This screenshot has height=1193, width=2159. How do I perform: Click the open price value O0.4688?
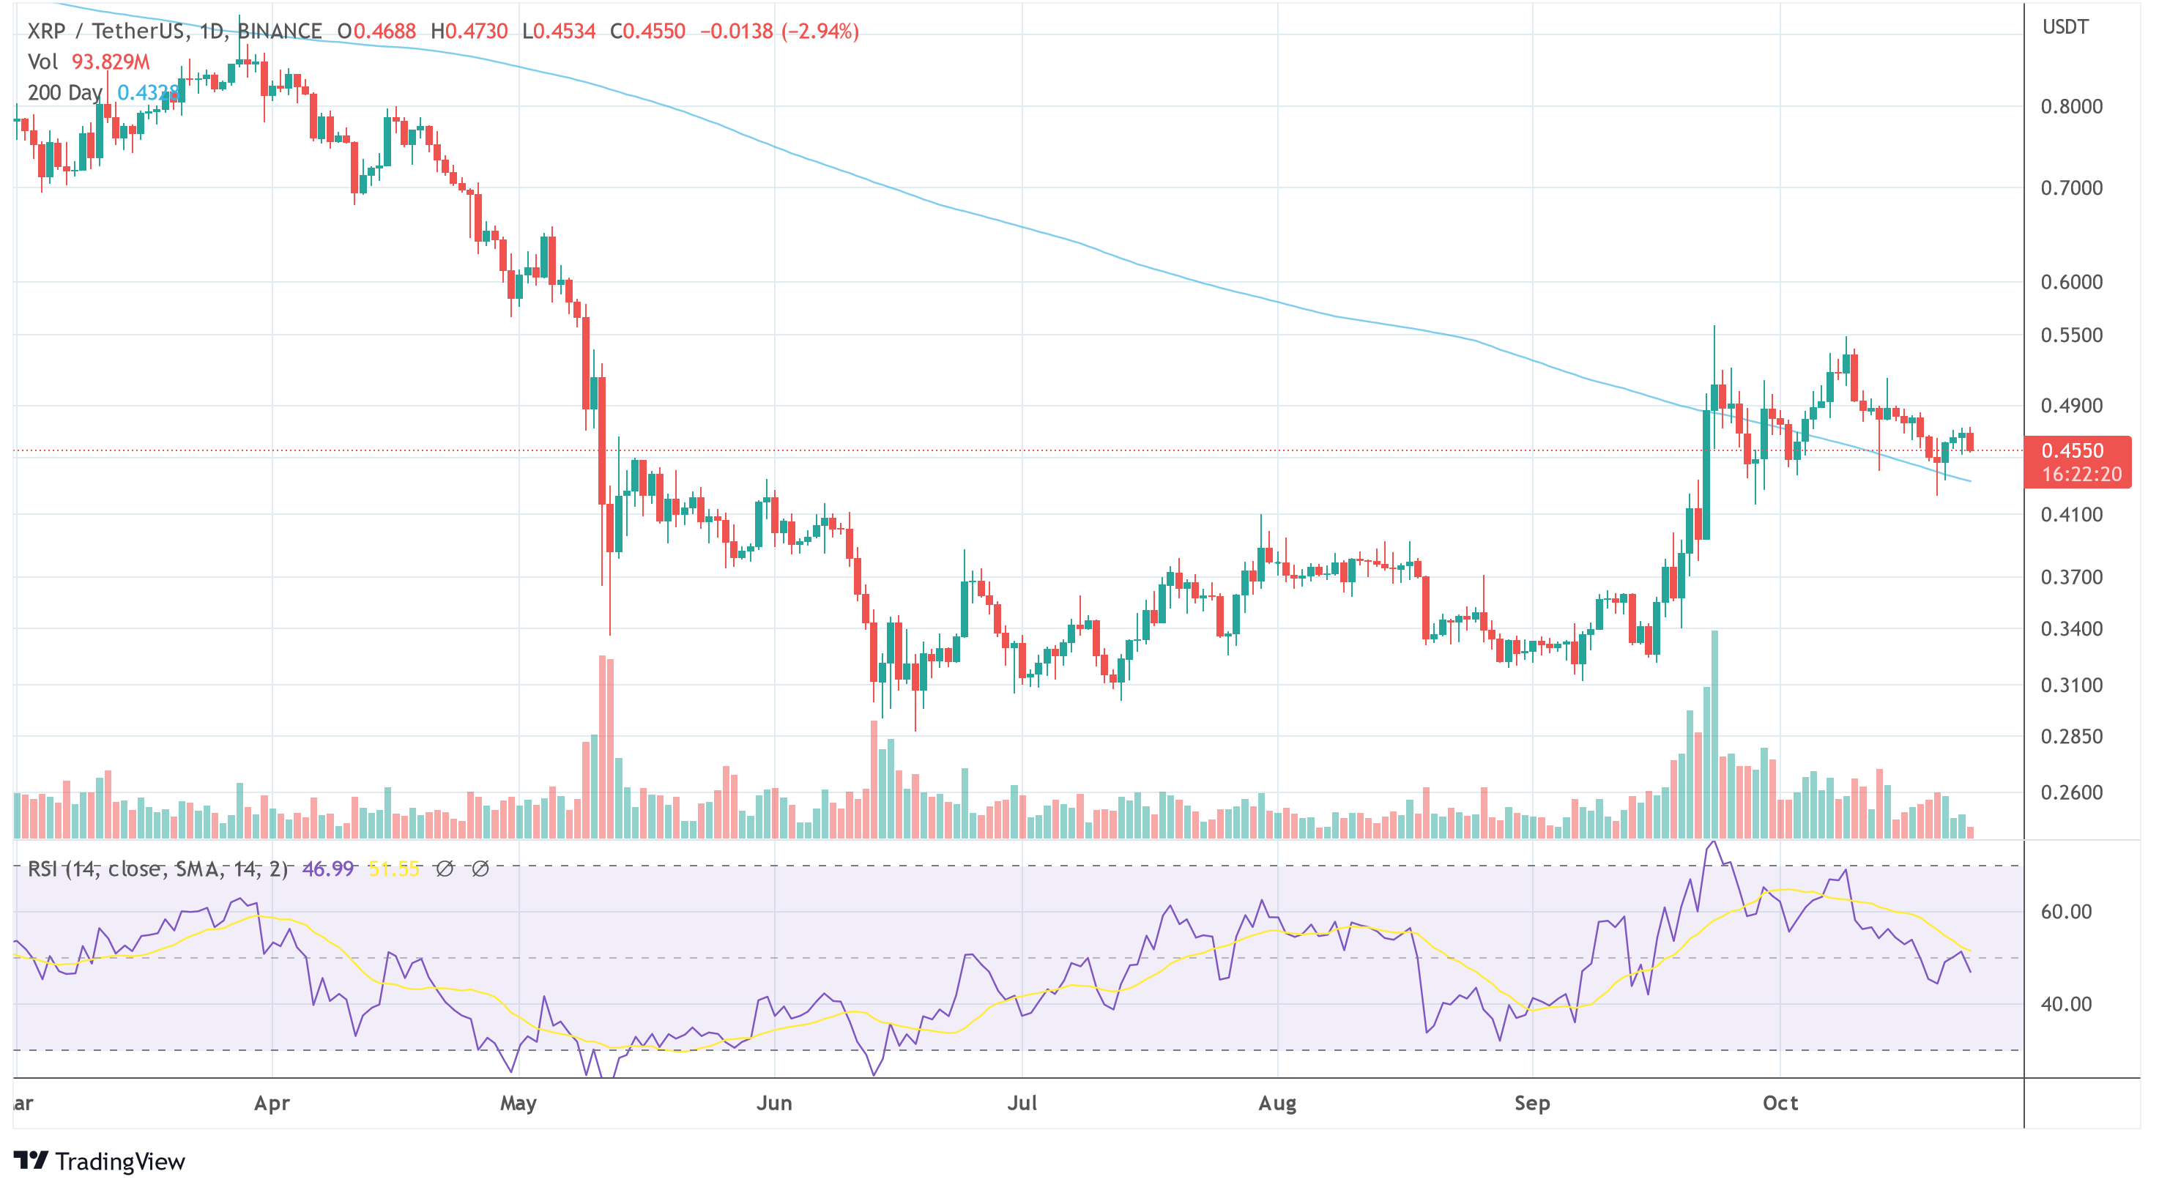(376, 31)
